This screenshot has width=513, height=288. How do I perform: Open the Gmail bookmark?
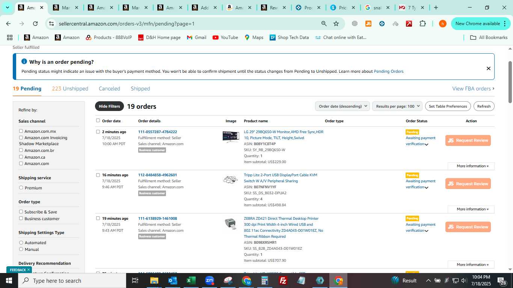197,37
